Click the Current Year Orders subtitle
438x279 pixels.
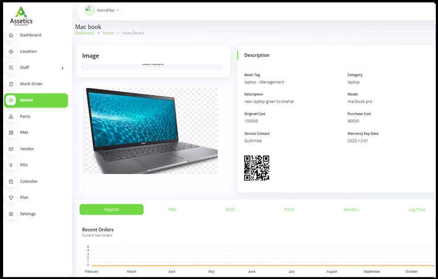(x=97, y=235)
